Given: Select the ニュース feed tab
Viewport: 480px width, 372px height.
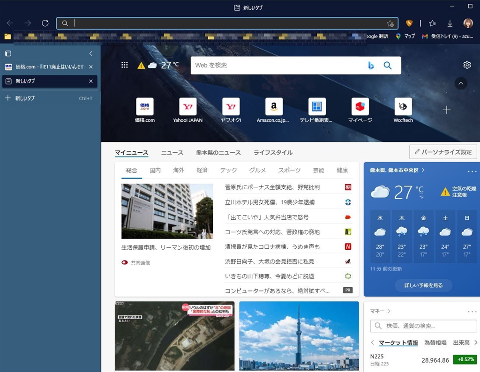Looking at the screenshot, I should tap(172, 152).
